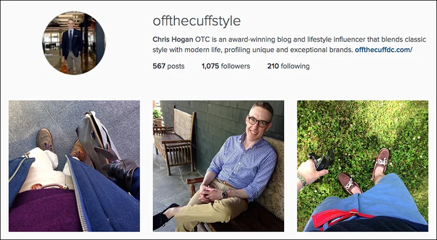The width and height of the screenshot is (437, 240).
Task: Open the 1,075 followers list
Action: [x=226, y=66]
